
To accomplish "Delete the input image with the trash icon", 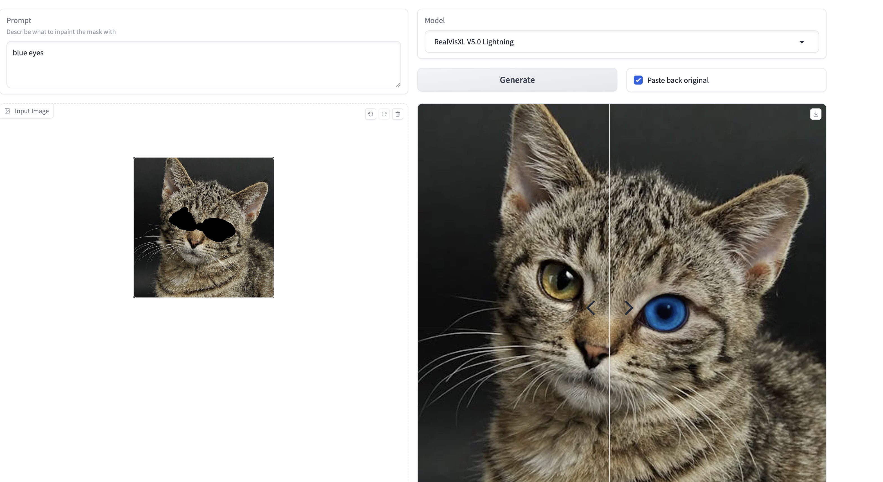I will (397, 114).
